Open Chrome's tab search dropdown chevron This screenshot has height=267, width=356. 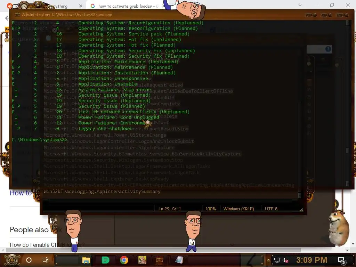coord(300,5)
